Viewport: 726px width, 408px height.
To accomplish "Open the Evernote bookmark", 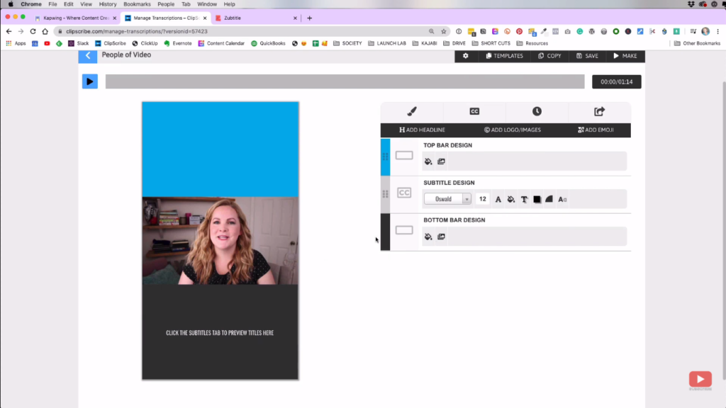I will click(x=178, y=43).
